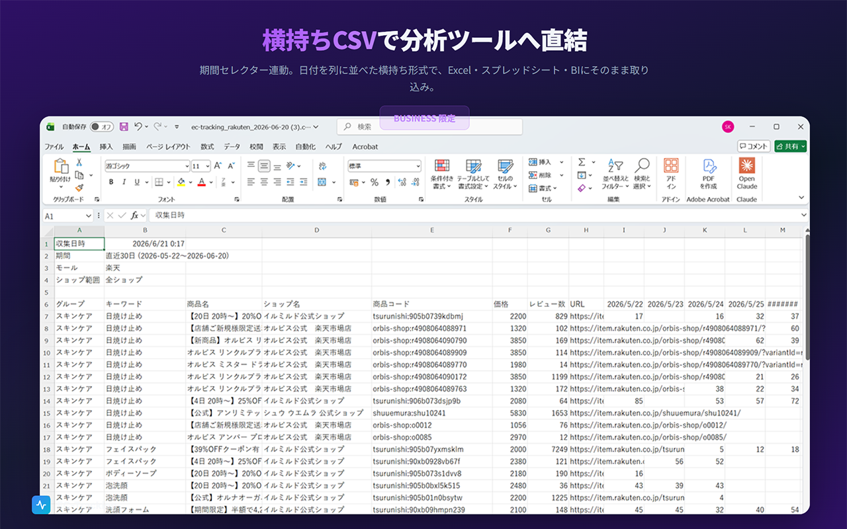Click the コメント button
Screen dimensions: 847x529
[754, 146]
